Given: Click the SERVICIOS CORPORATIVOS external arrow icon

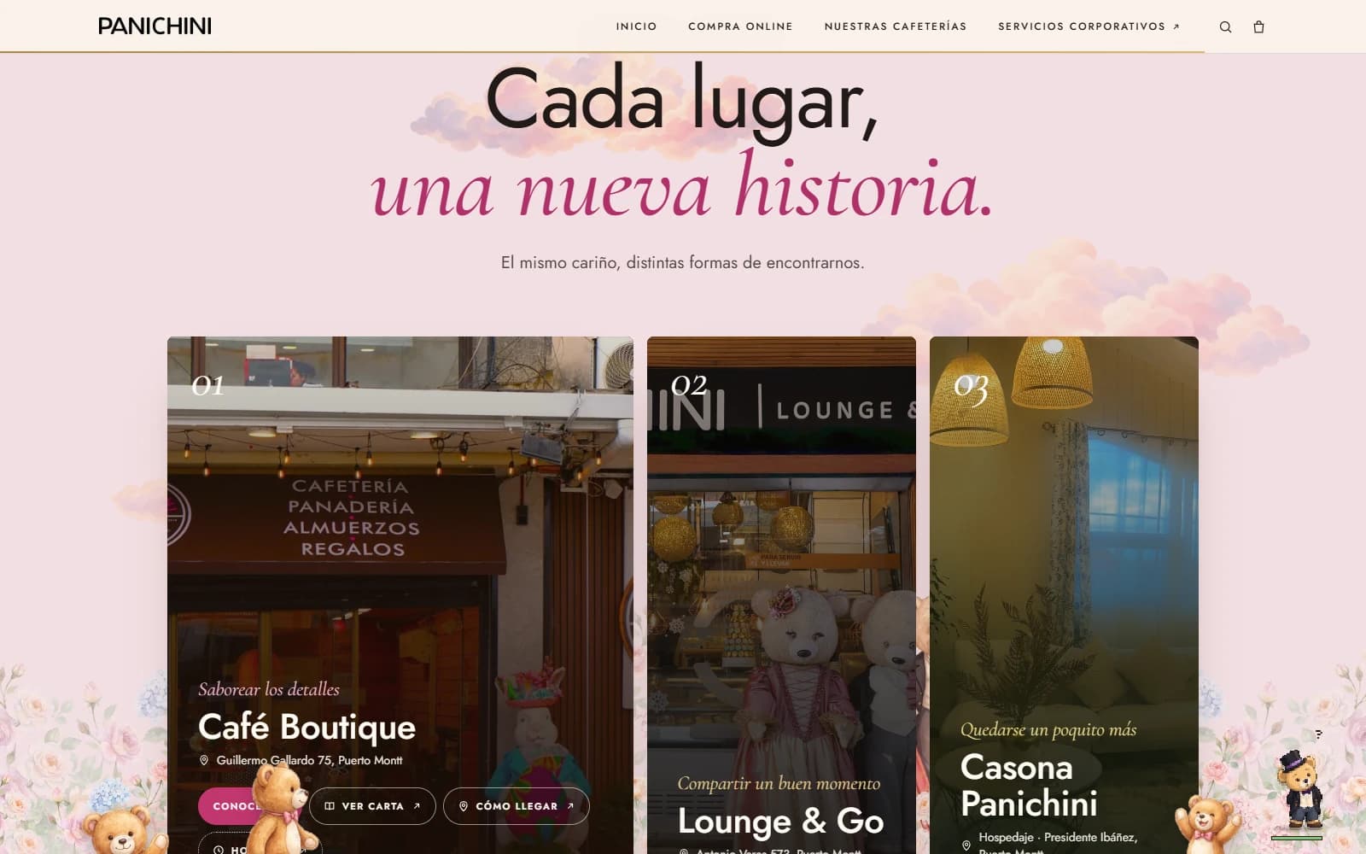Looking at the screenshot, I should (x=1176, y=26).
